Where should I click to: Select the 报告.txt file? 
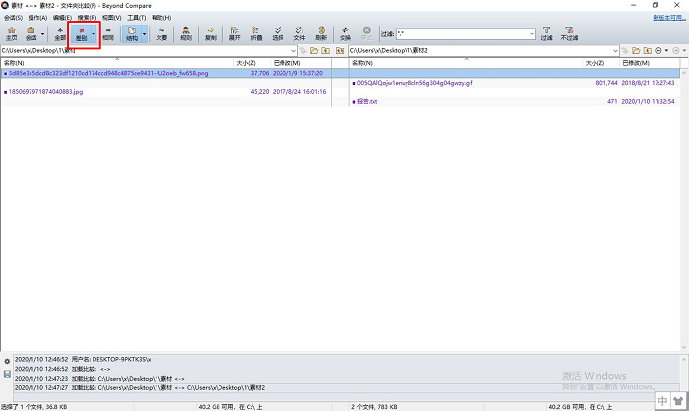coord(367,102)
